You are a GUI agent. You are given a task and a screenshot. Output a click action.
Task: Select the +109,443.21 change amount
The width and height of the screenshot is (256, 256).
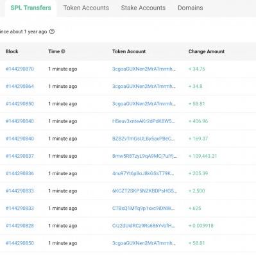(203, 156)
